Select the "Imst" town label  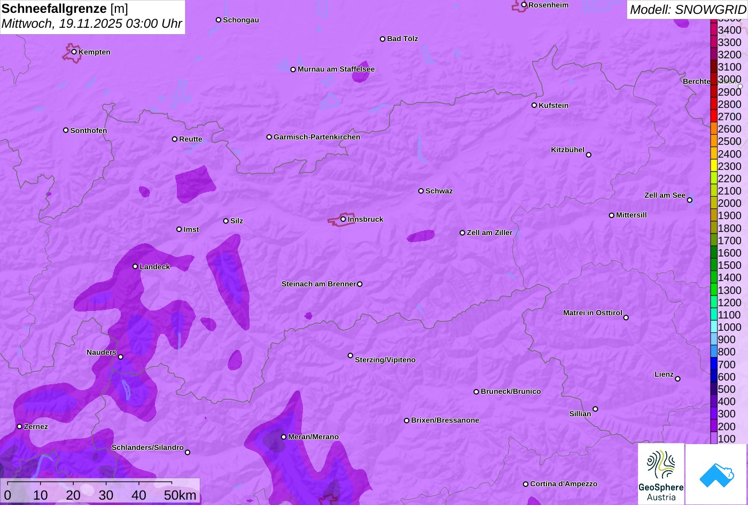(x=191, y=229)
